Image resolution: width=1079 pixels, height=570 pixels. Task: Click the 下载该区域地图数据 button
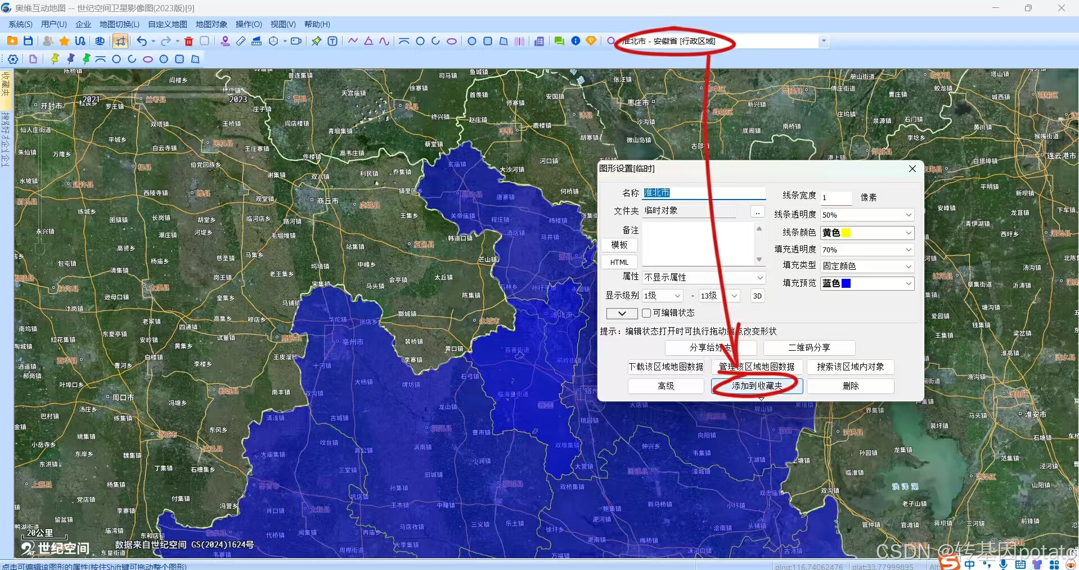[666, 367]
